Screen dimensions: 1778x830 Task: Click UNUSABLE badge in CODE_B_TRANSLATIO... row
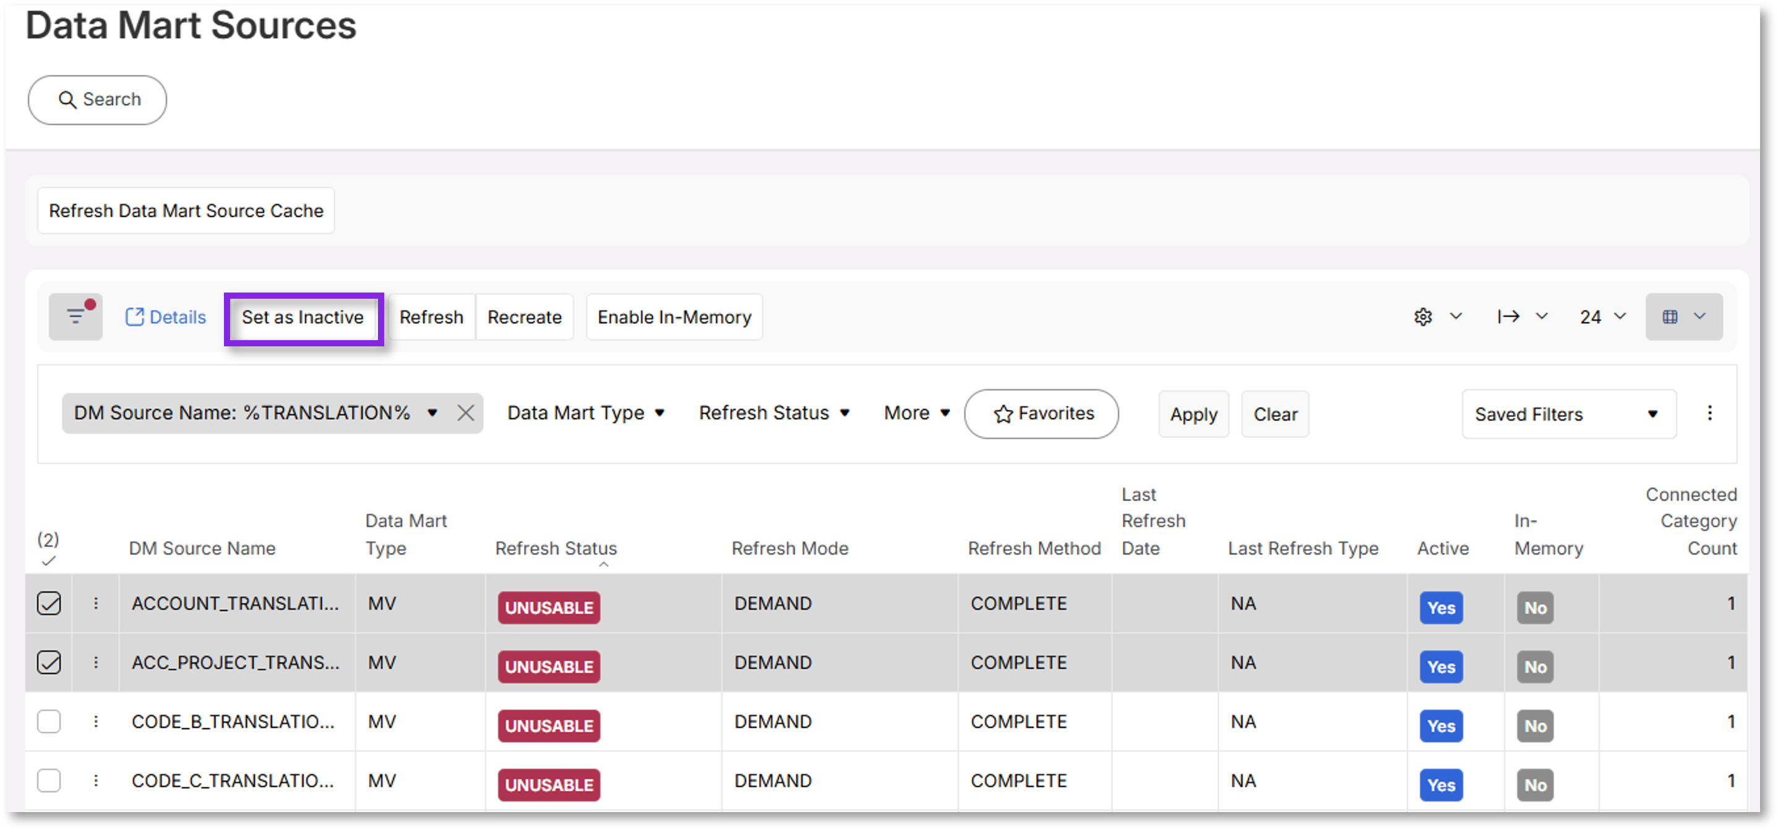tap(549, 726)
